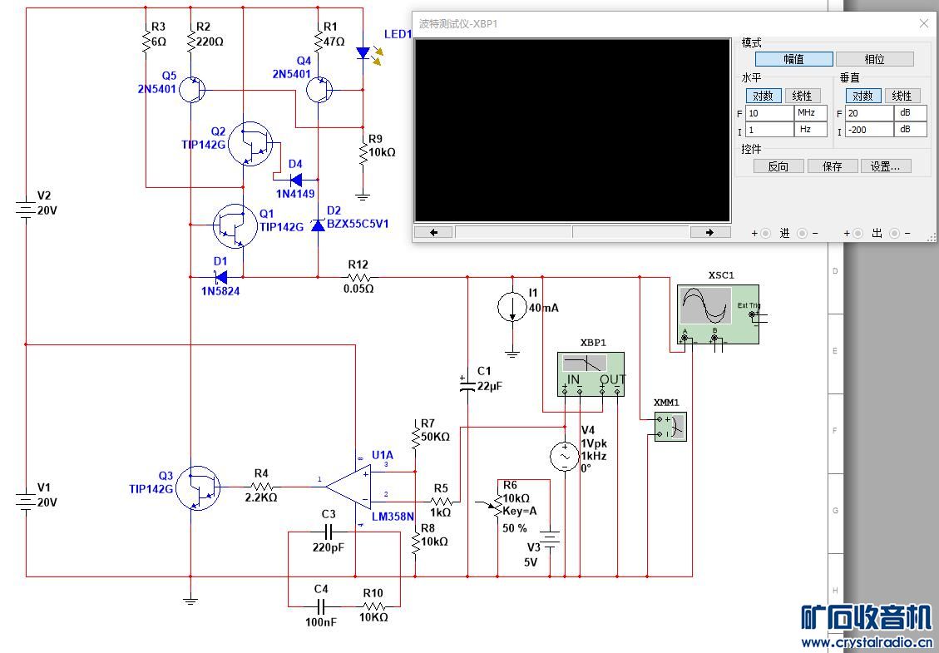Select resistor R3 6Ω
This screenshot has height=653, width=939.
tap(146, 41)
